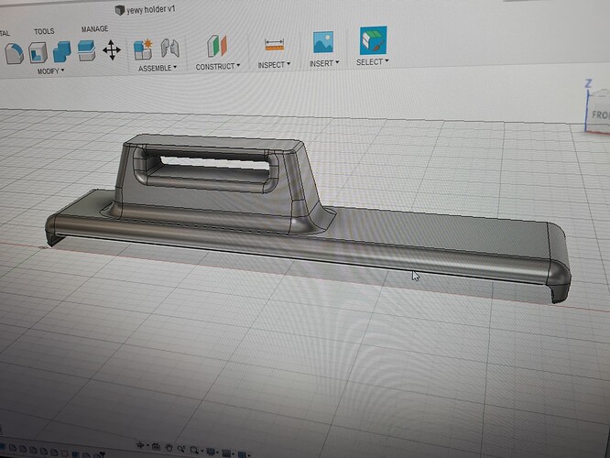Click the ViewCube front face
Screen dimensions: 610x458
(x=600, y=115)
